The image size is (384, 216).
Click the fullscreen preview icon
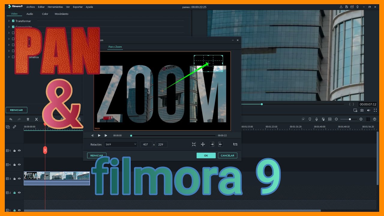click(375, 110)
